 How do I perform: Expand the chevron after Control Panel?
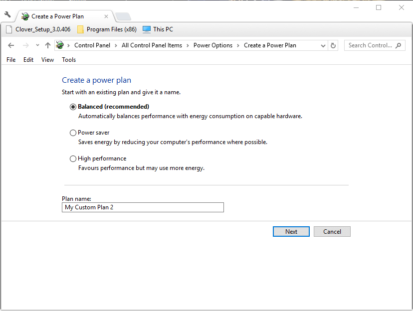click(x=116, y=45)
